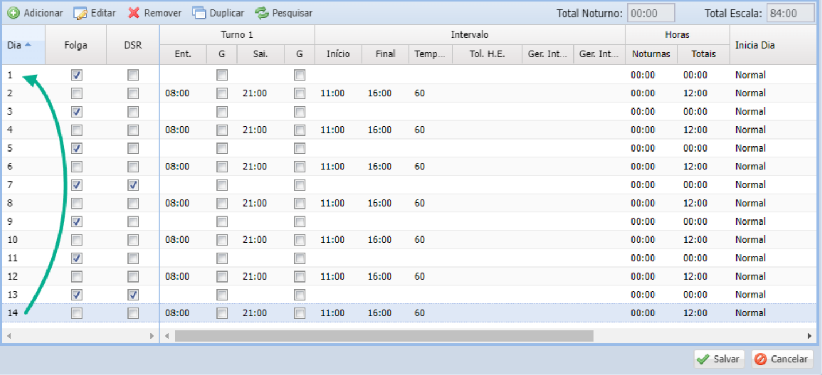This screenshot has width=822, height=375.
Task: Click the Ent. time cell for day 2
Action: click(x=177, y=93)
